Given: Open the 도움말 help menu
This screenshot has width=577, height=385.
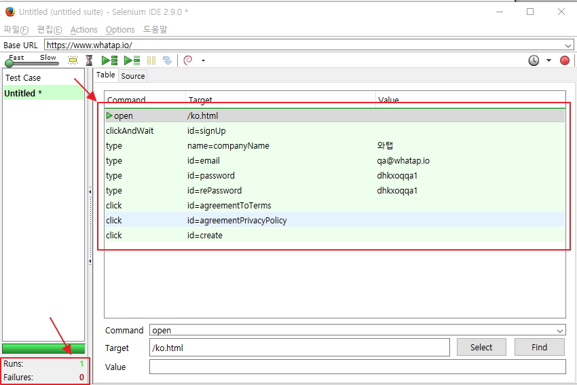Looking at the screenshot, I should click(155, 29).
